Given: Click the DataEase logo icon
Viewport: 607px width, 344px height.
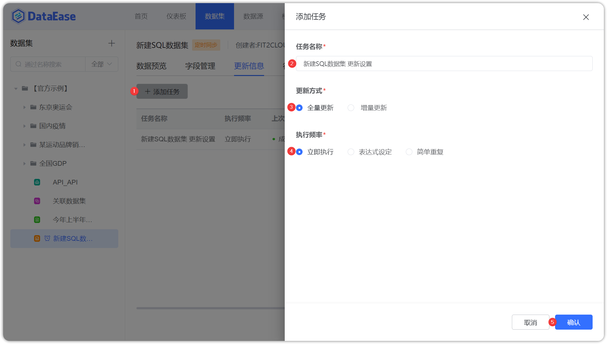Looking at the screenshot, I should [18, 16].
